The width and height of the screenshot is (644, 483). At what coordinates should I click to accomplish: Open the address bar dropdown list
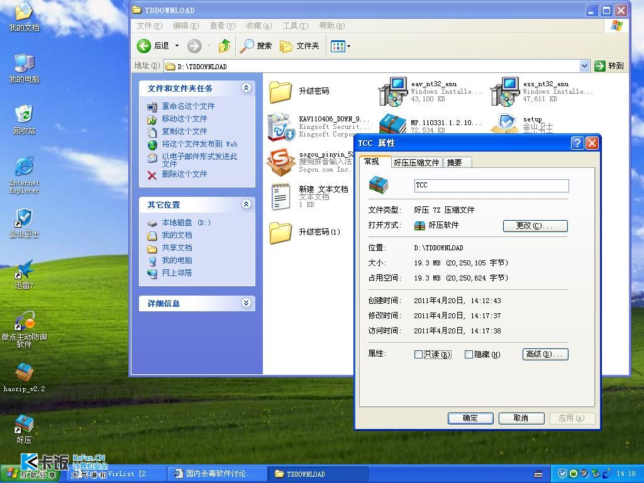click(584, 65)
